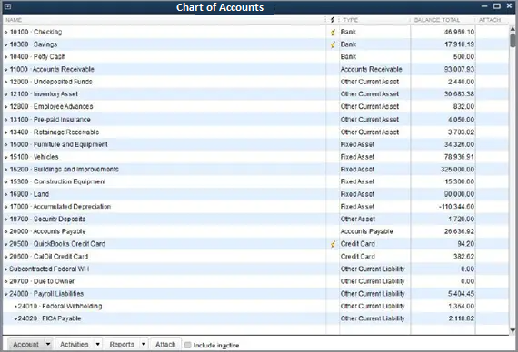The width and height of the screenshot is (518, 352).
Task: Open the Activities dropdown arrow
Action: pyautogui.click(x=97, y=344)
